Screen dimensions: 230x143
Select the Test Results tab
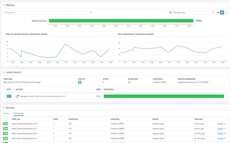18,113
